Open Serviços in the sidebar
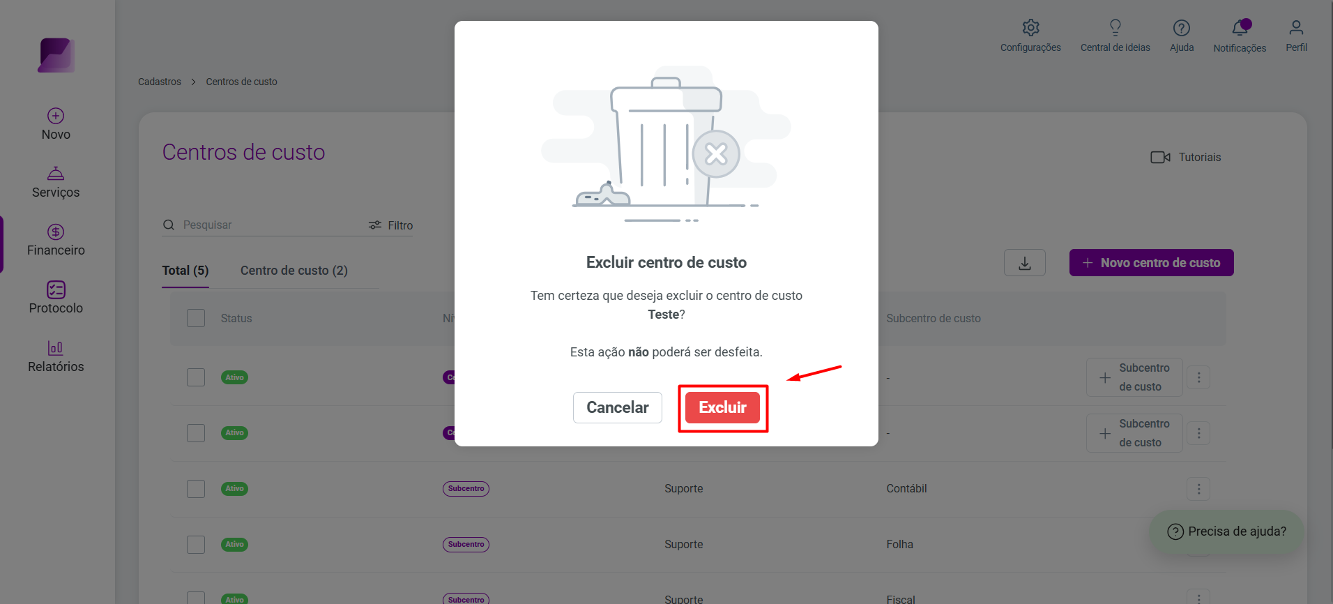1333x604 pixels. point(56,183)
